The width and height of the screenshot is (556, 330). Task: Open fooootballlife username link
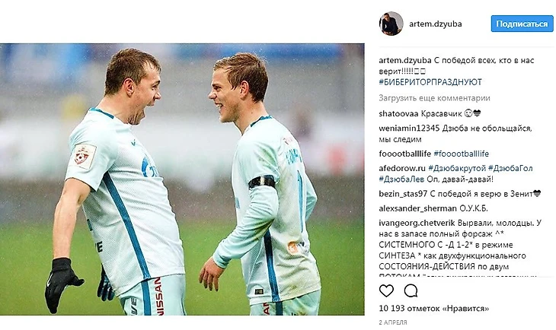(404, 154)
